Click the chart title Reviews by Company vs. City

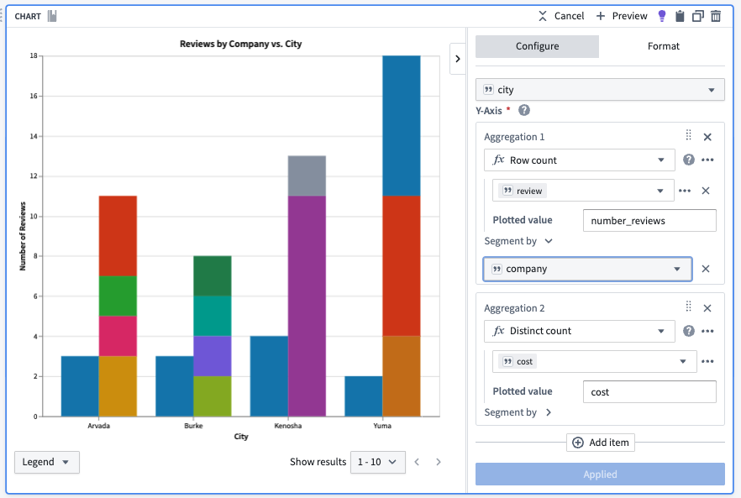pyautogui.click(x=240, y=44)
